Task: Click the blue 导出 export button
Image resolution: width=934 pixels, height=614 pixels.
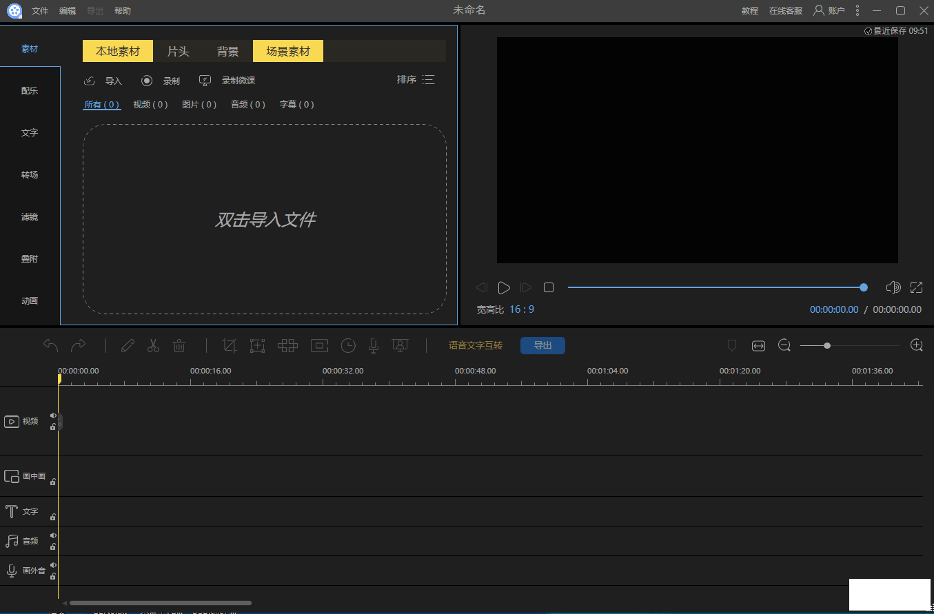Action: click(x=542, y=345)
